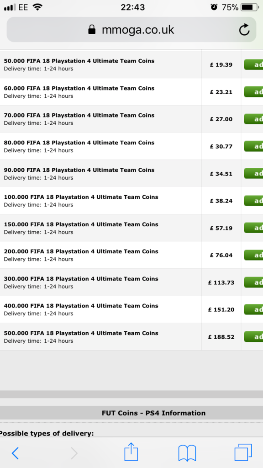Add 50.000 coins pack to cart

pos(253,64)
